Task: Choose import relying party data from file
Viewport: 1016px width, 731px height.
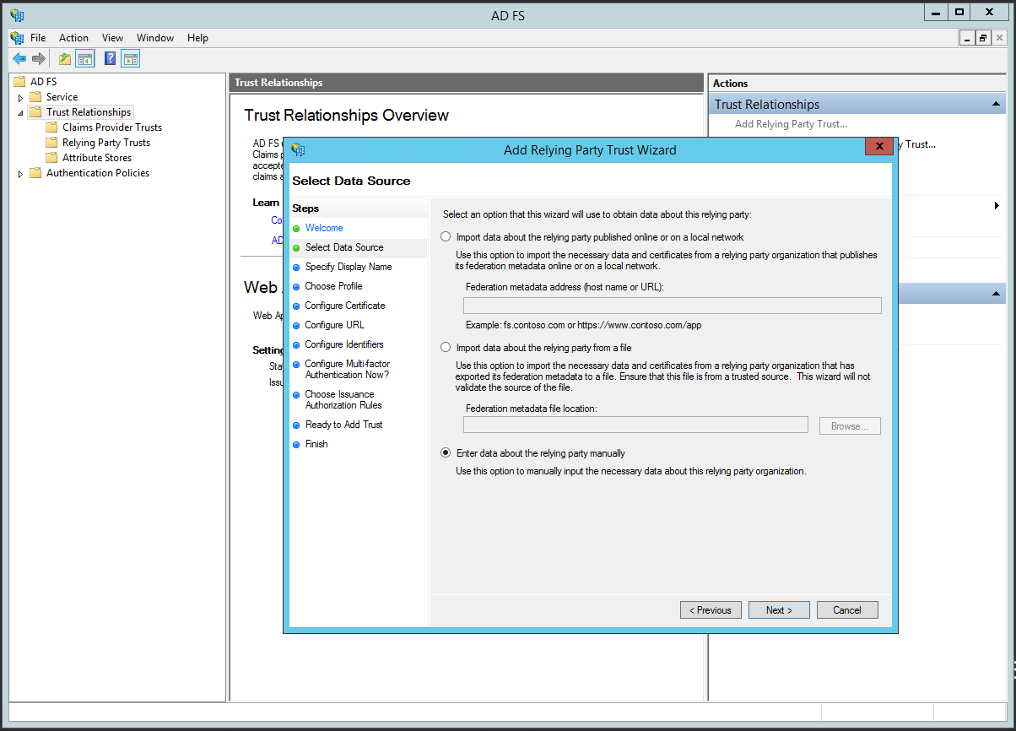Action: (x=446, y=347)
